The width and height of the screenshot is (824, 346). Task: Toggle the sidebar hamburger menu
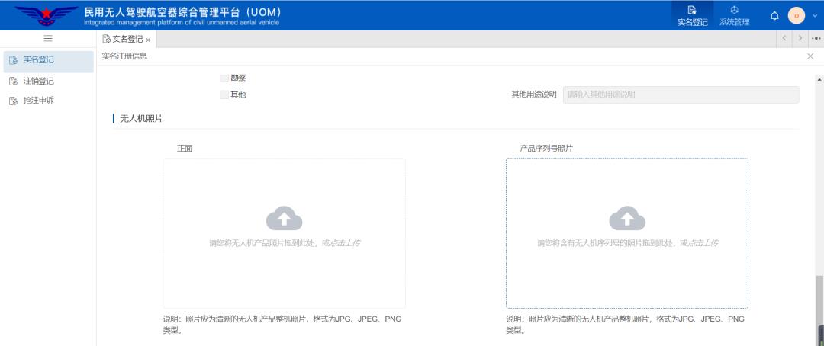click(x=48, y=38)
